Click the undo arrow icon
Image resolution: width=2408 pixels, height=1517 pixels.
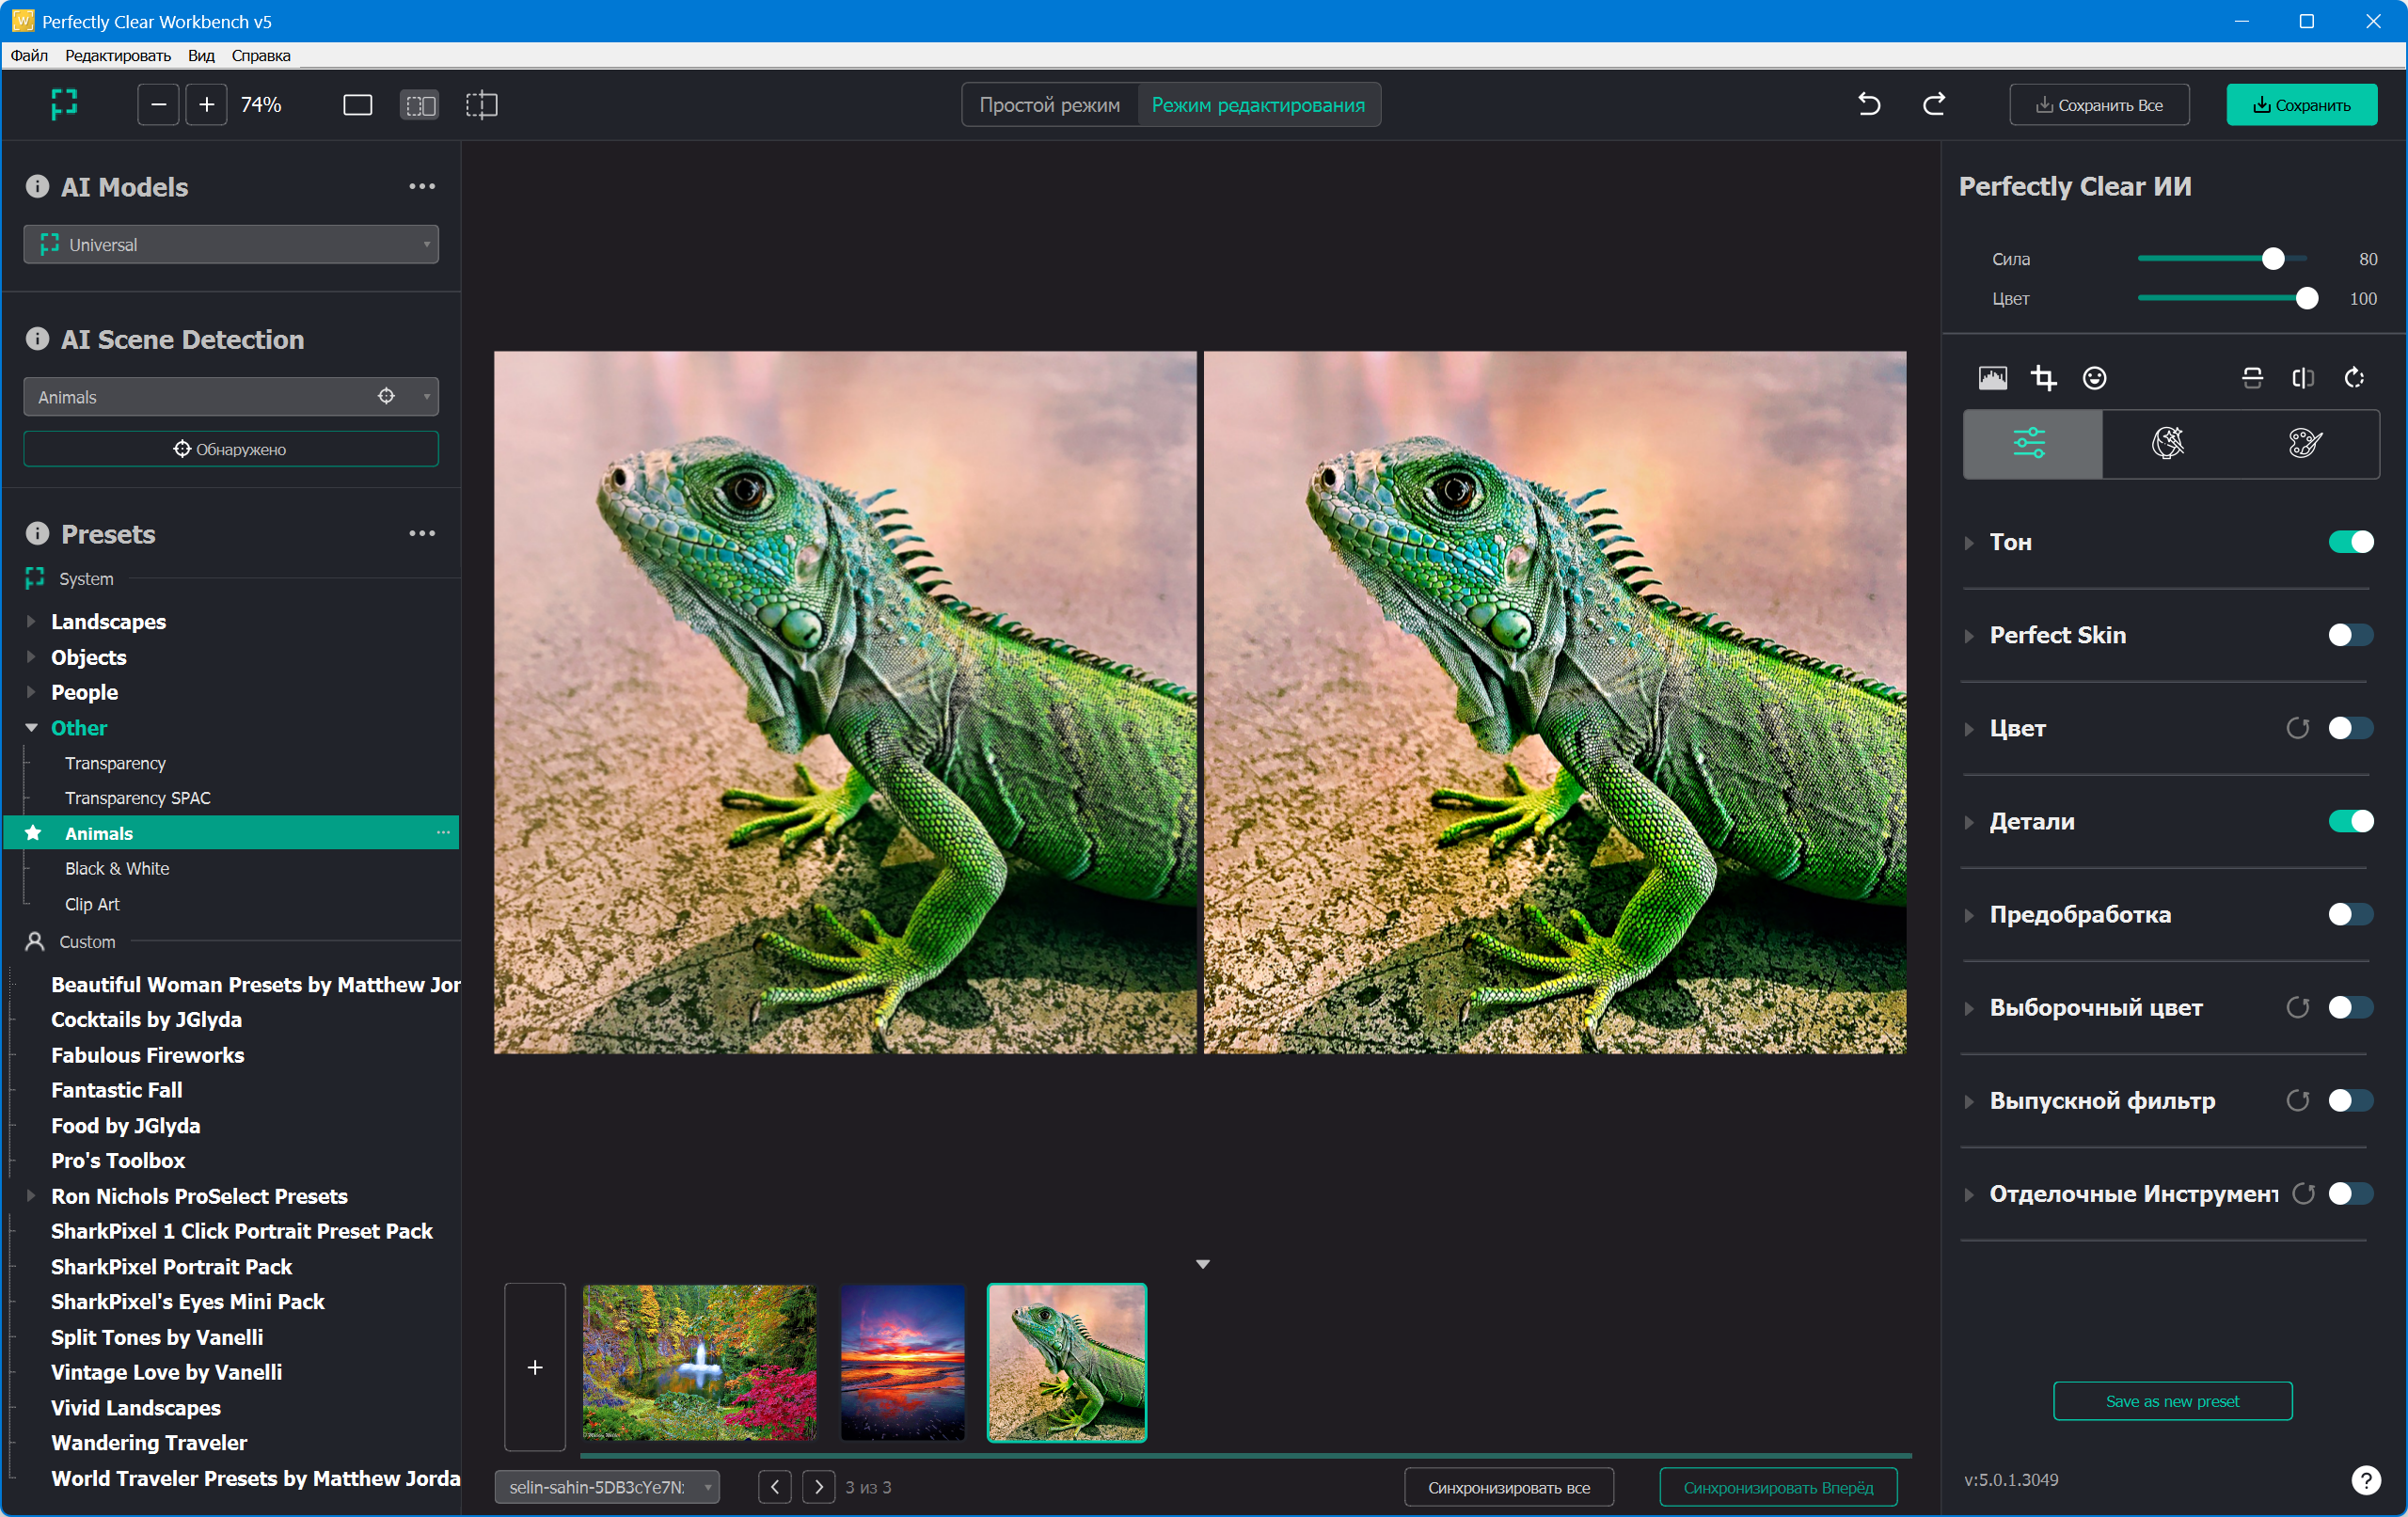[1868, 104]
